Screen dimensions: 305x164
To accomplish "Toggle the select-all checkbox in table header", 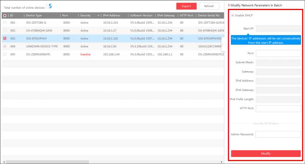I will [x=4, y=16].
